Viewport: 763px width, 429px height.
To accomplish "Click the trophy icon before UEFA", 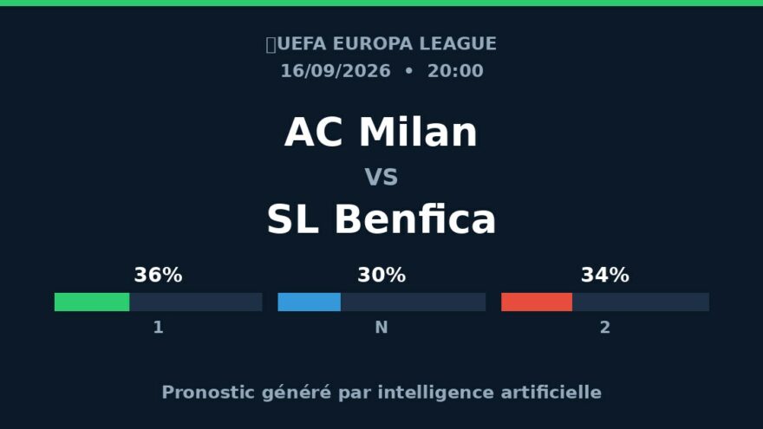I will [x=271, y=44].
